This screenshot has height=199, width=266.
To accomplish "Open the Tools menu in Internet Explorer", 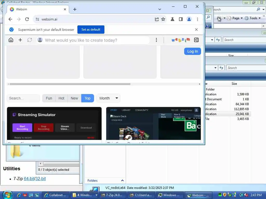I will click(253, 18).
